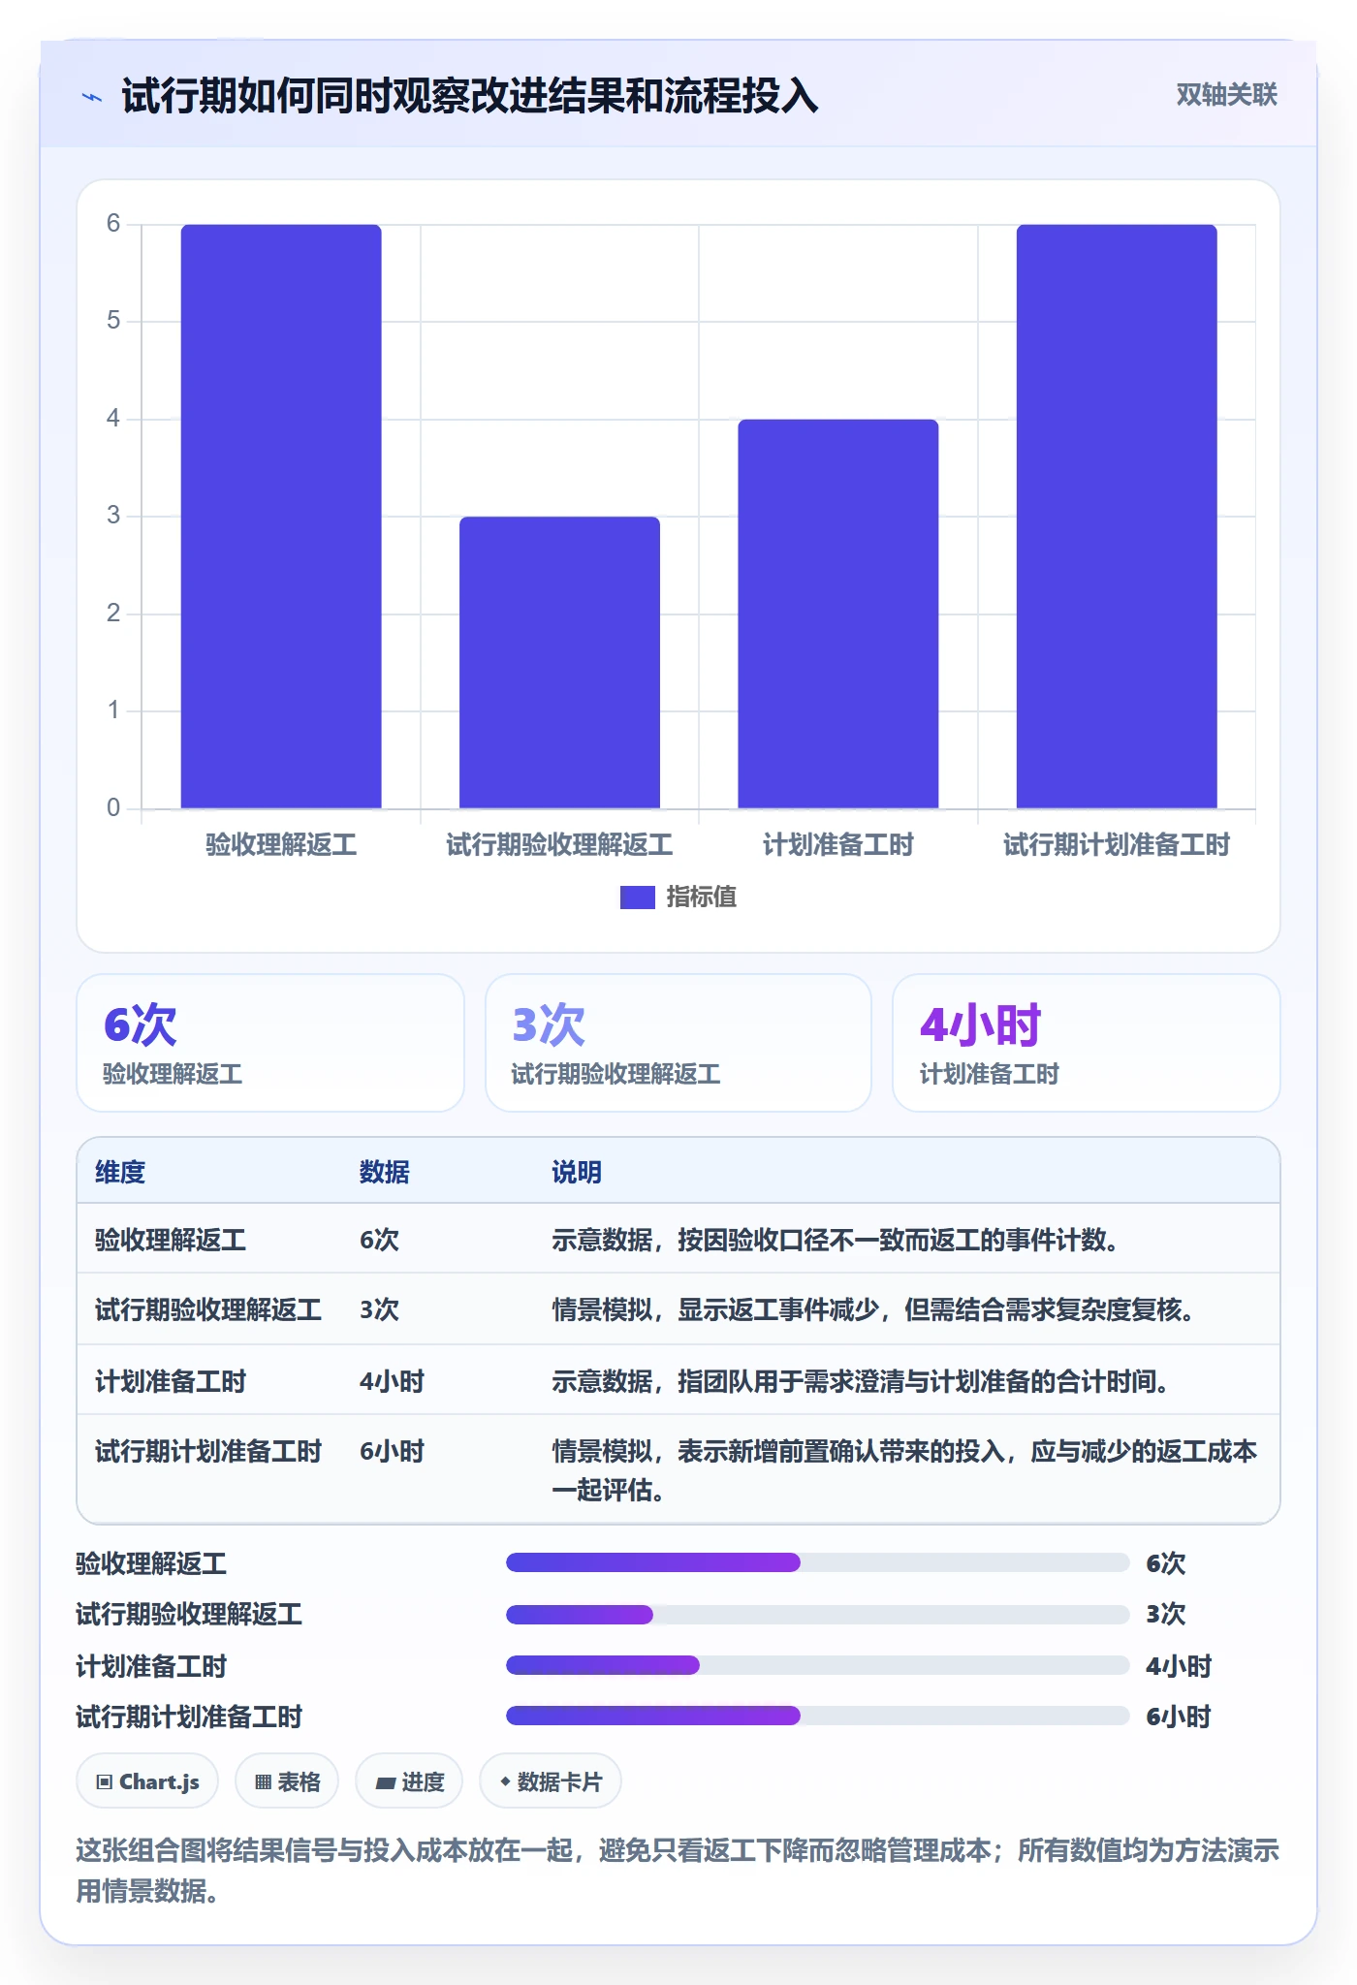Click the 验收理解返工 6次 progress bar
This screenshot has height=1985, width=1357.
pos(818,1562)
